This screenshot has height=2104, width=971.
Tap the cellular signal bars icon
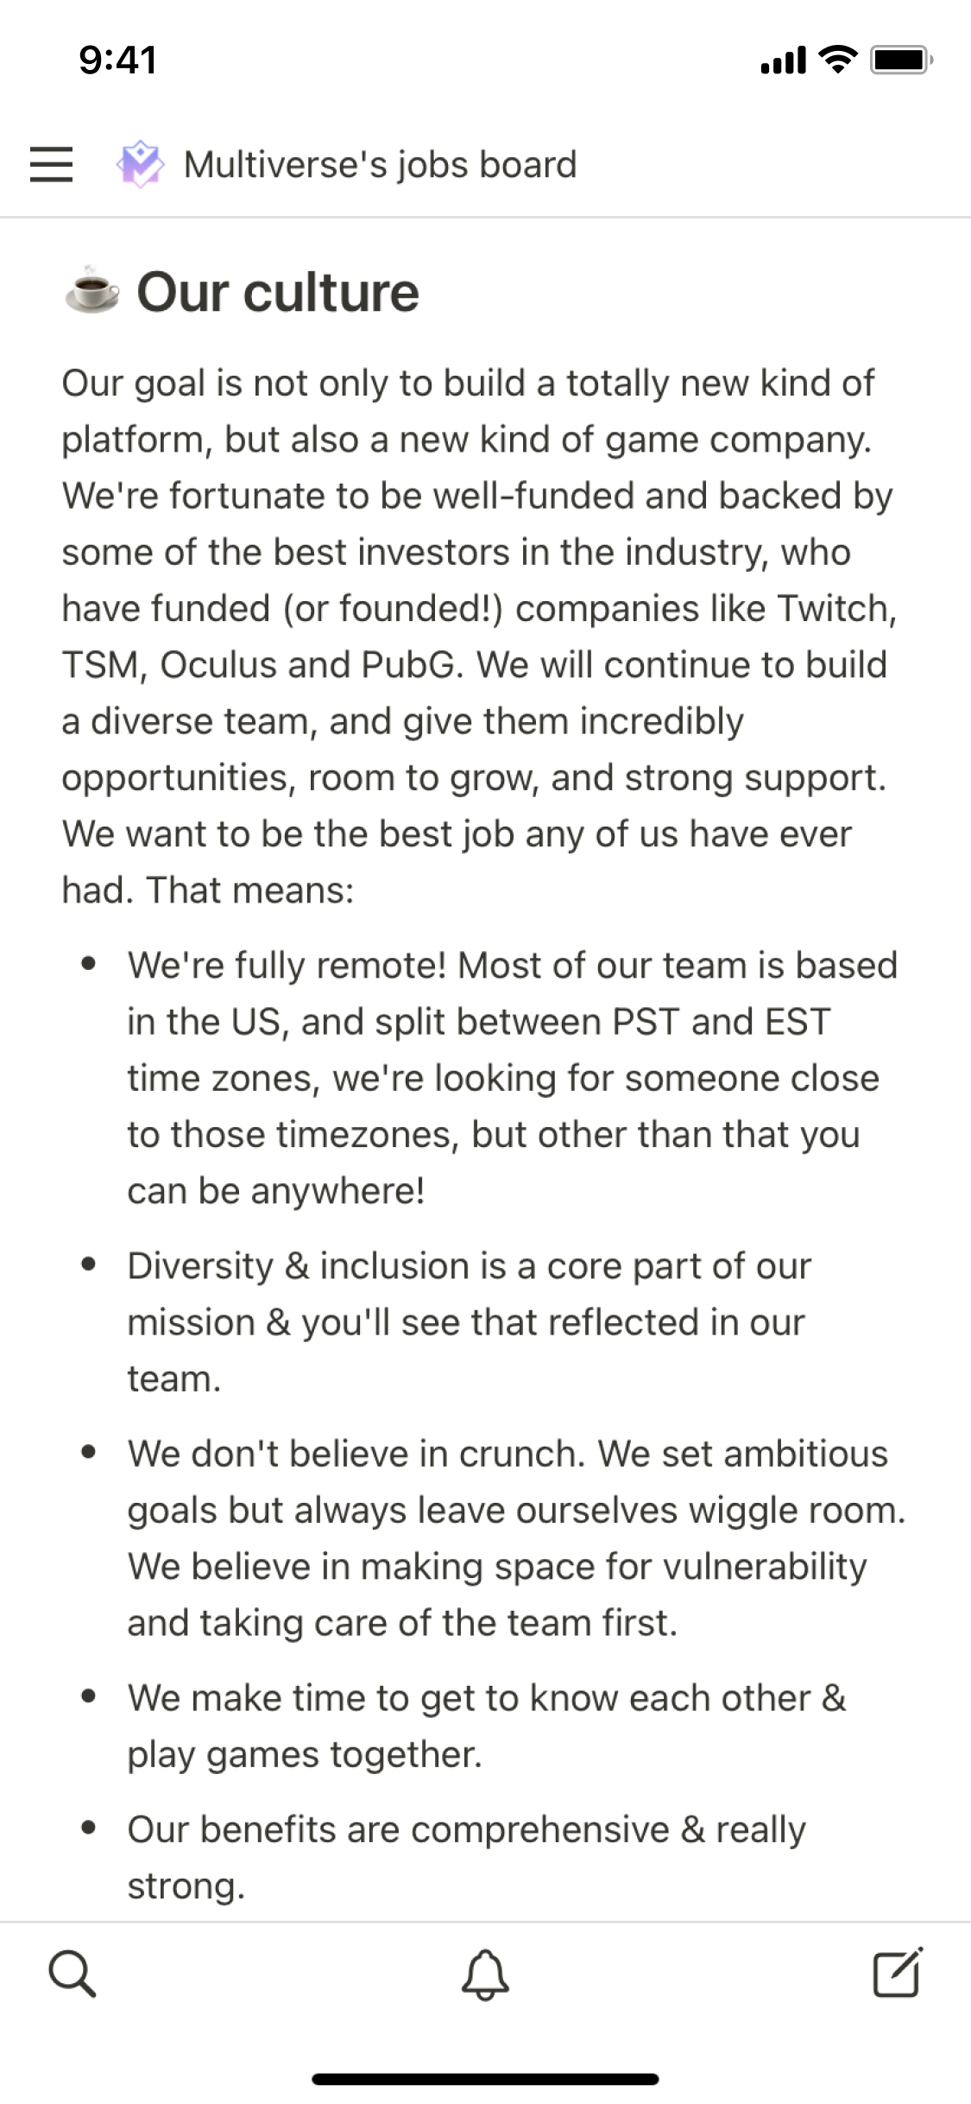coord(783,60)
